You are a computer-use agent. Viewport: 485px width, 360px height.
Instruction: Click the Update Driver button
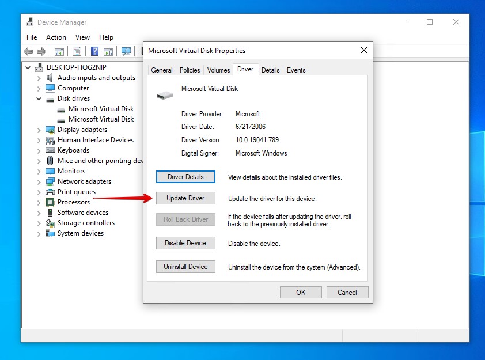point(185,198)
